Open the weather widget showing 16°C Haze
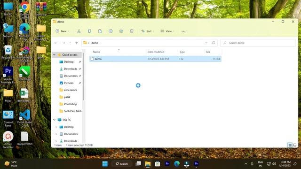This screenshot has height=169, width=301. click(11, 164)
